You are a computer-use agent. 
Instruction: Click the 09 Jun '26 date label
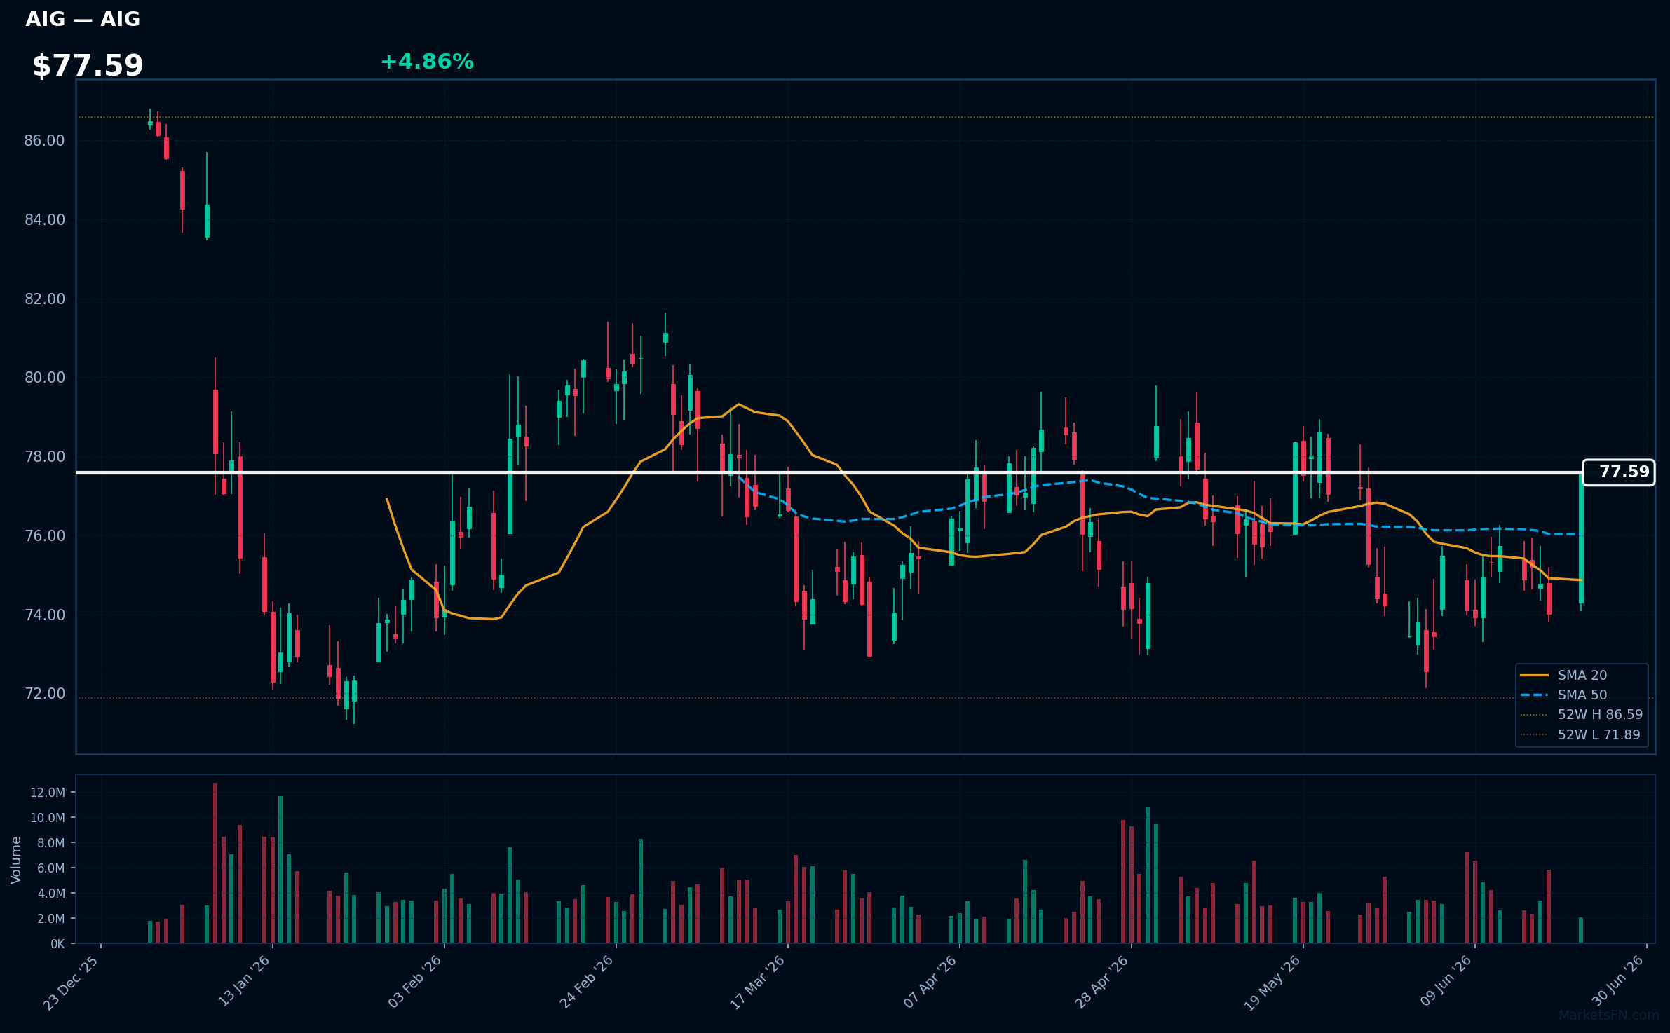1445,982
